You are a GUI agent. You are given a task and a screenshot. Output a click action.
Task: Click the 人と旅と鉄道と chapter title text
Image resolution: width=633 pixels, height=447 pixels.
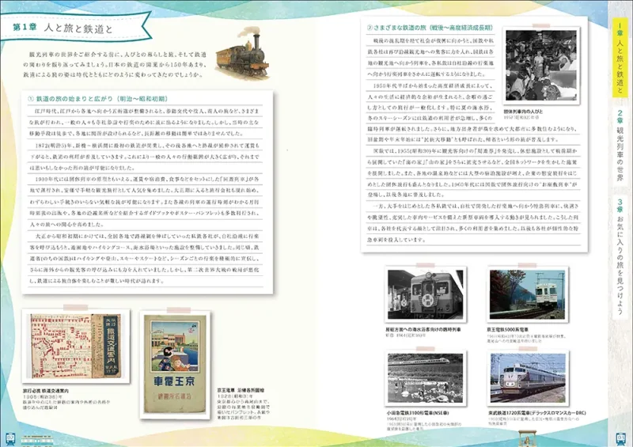pyautogui.click(x=79, y=29)
